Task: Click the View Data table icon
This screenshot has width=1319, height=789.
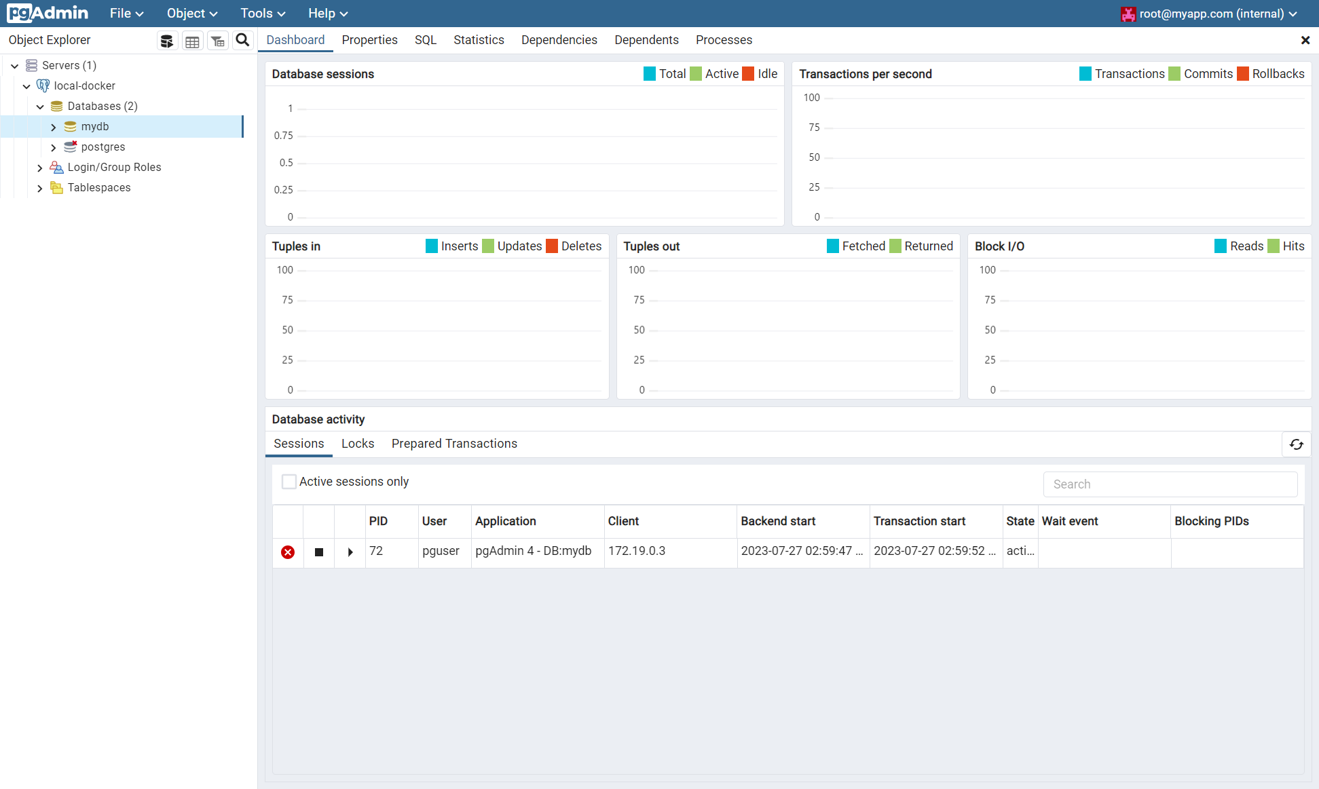Action: [192, 41]
